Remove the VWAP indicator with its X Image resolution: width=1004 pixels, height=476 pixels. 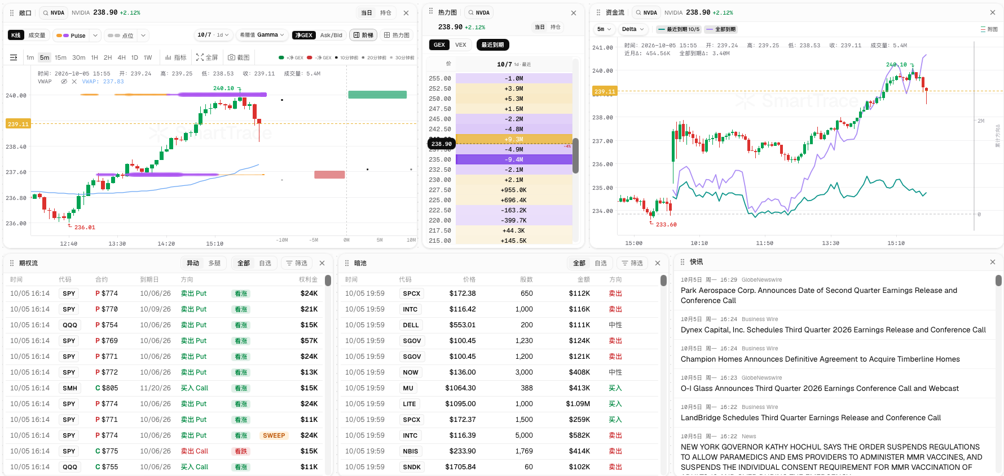coord(74,82)
